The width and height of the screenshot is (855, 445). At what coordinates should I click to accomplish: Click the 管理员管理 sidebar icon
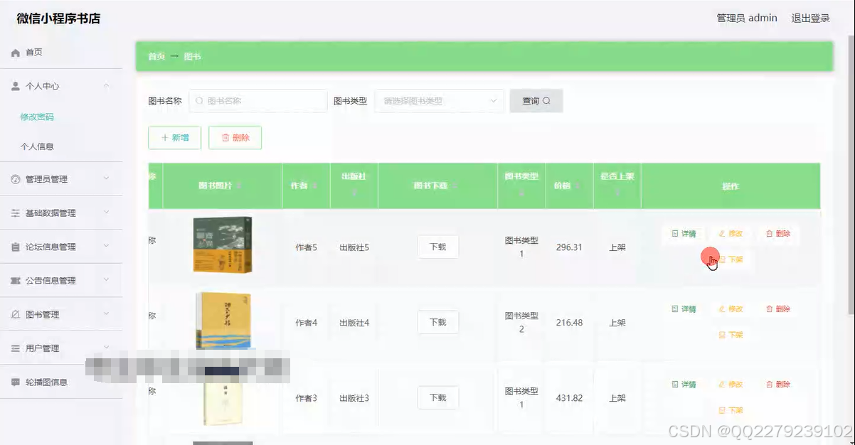tap(16, 179)
